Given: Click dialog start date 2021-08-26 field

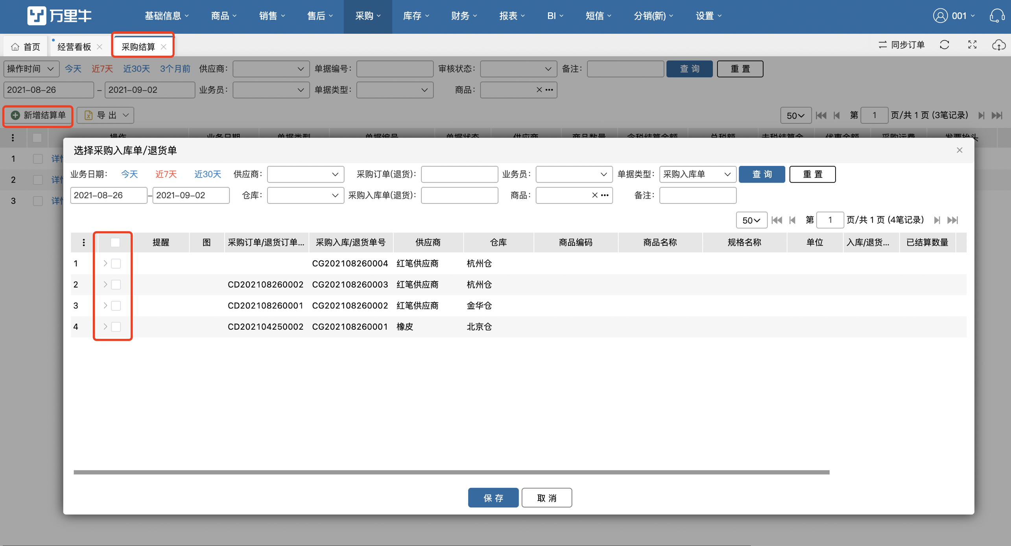Looking at the screenshot, I should (x=109, y=195).
